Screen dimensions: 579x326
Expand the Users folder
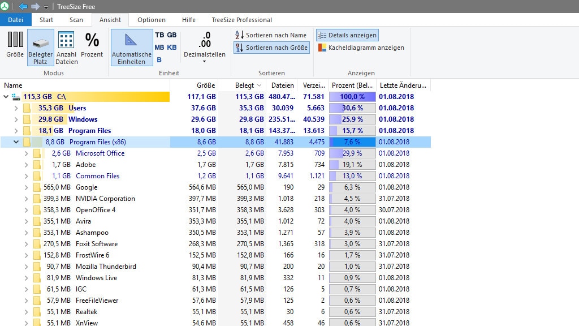(x=16, y=108)
